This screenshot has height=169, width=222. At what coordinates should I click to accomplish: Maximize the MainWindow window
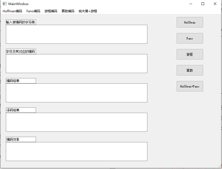pyautogui.click(x=203, y=4)
